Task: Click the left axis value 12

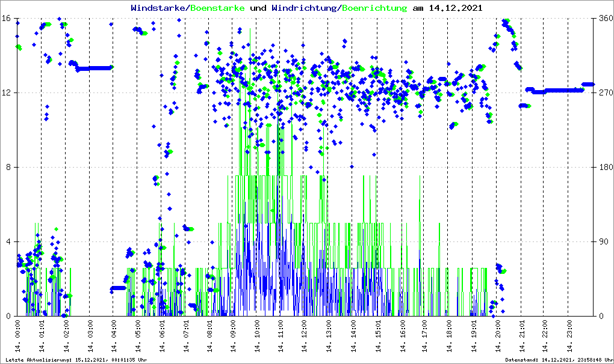Action: (6, 93)
